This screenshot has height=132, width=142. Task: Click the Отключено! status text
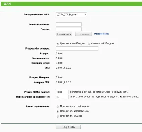click(x=101, y=34)
